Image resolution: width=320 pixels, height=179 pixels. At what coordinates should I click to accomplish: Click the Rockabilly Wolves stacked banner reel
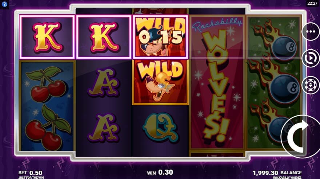point(217,82)
